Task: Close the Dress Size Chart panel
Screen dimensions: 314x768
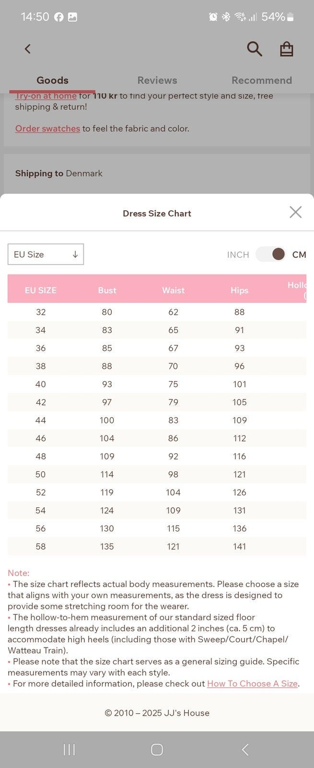Action: click(295, 212)
